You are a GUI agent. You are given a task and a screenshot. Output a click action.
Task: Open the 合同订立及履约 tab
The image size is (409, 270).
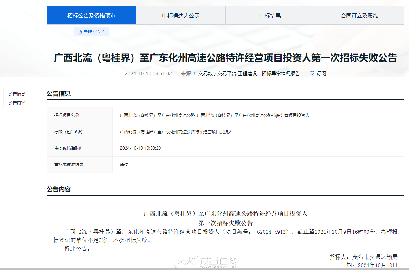point(359,16)
